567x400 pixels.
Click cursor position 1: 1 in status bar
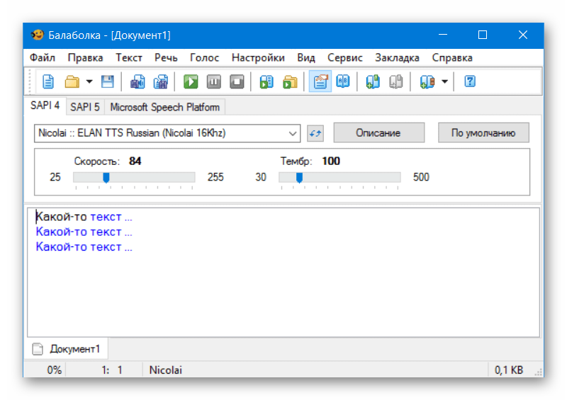112,370
